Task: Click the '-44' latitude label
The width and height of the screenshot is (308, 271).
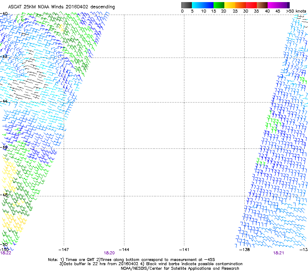Action: (x=4, y=101)
